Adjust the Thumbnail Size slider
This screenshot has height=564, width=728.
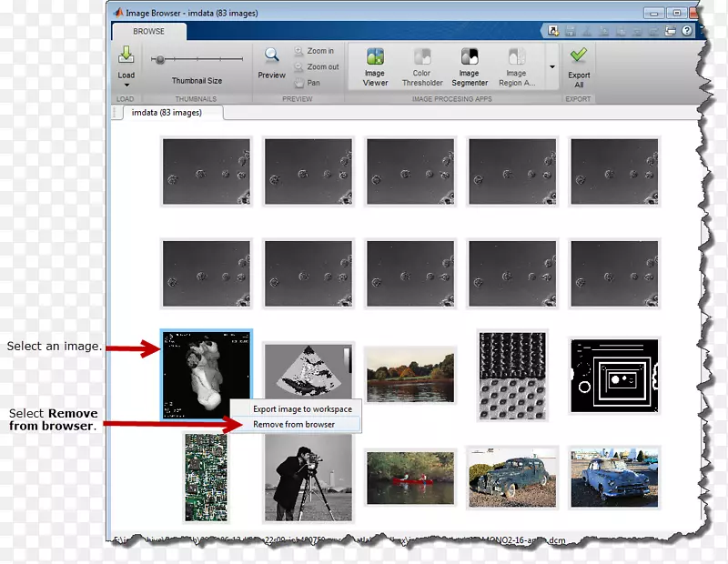click(x=160, y=60)
